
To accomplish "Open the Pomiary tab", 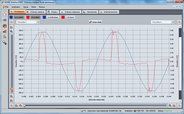I will click(53, 12).
